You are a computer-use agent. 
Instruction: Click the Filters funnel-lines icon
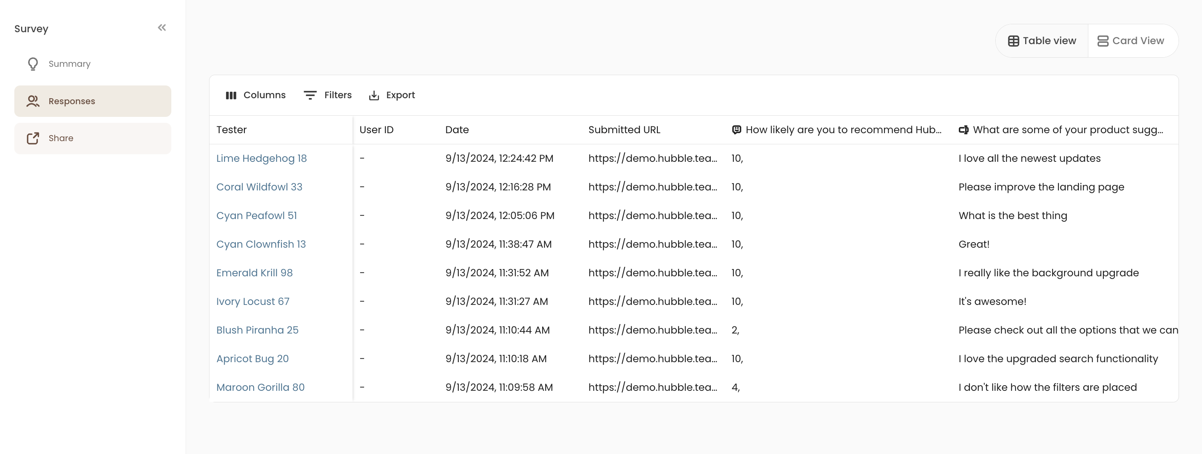pyautogui.click(x=310, y=95)
